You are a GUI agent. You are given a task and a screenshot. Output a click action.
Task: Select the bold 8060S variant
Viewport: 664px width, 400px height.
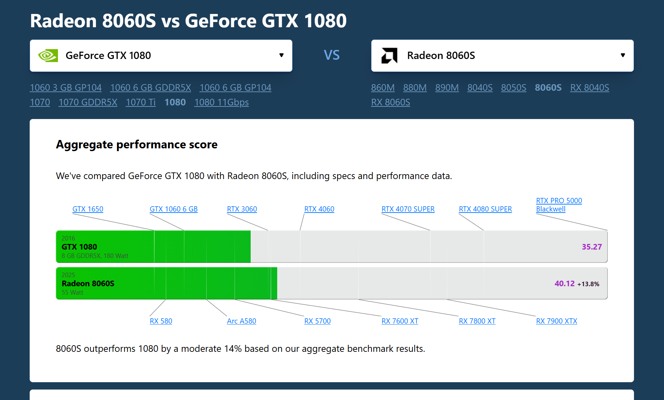coord(548,88)
